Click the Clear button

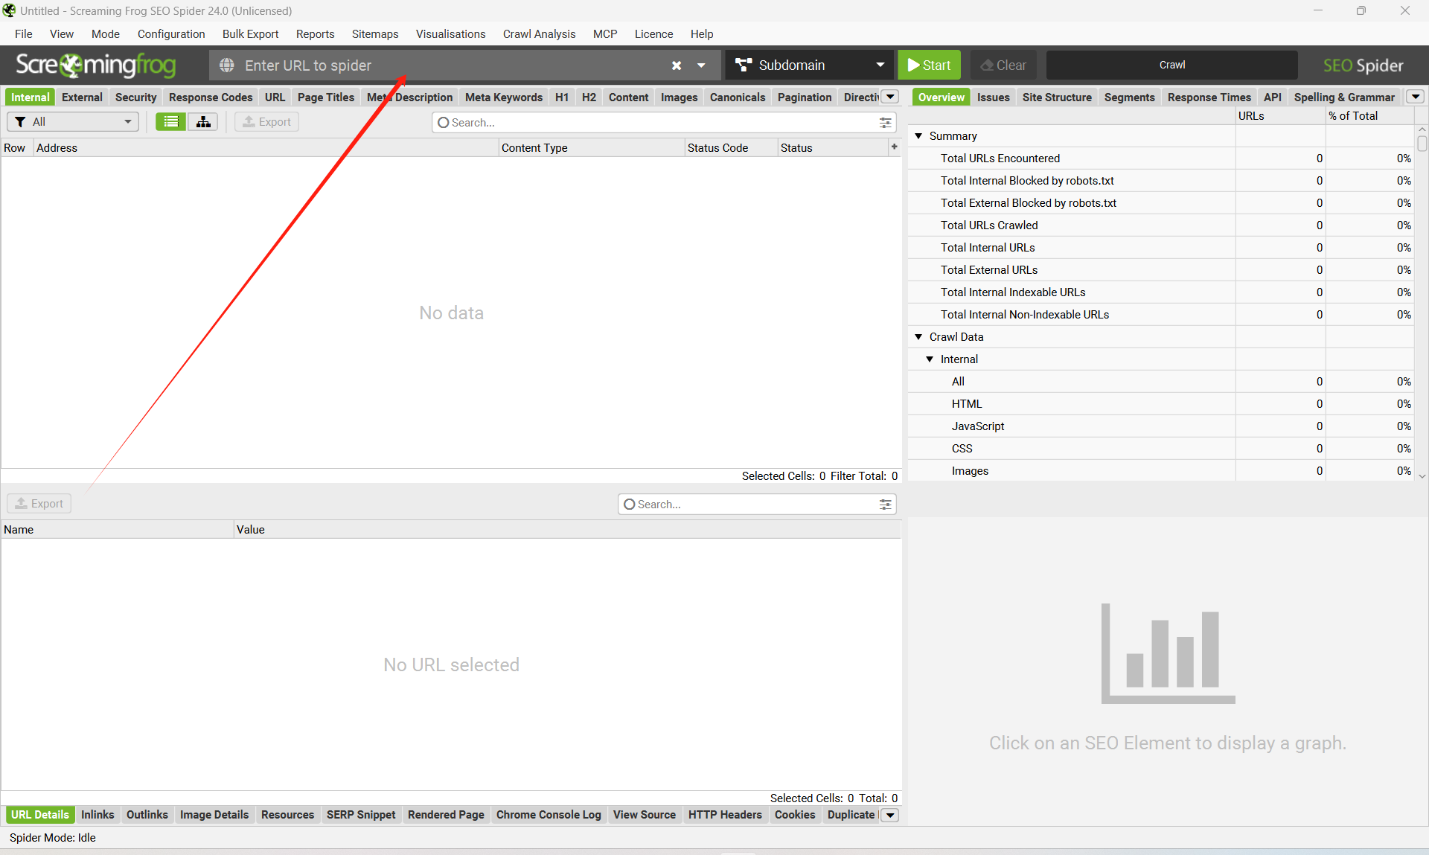1003,65
